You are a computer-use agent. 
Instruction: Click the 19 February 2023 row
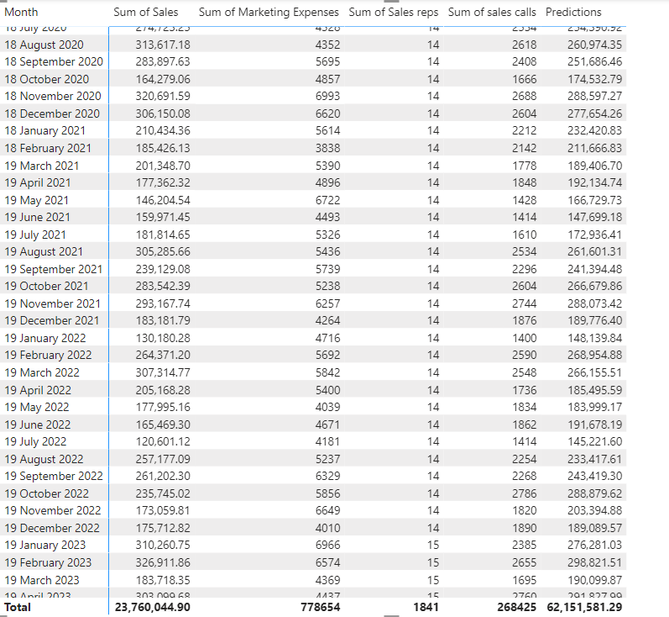point(313,562)
